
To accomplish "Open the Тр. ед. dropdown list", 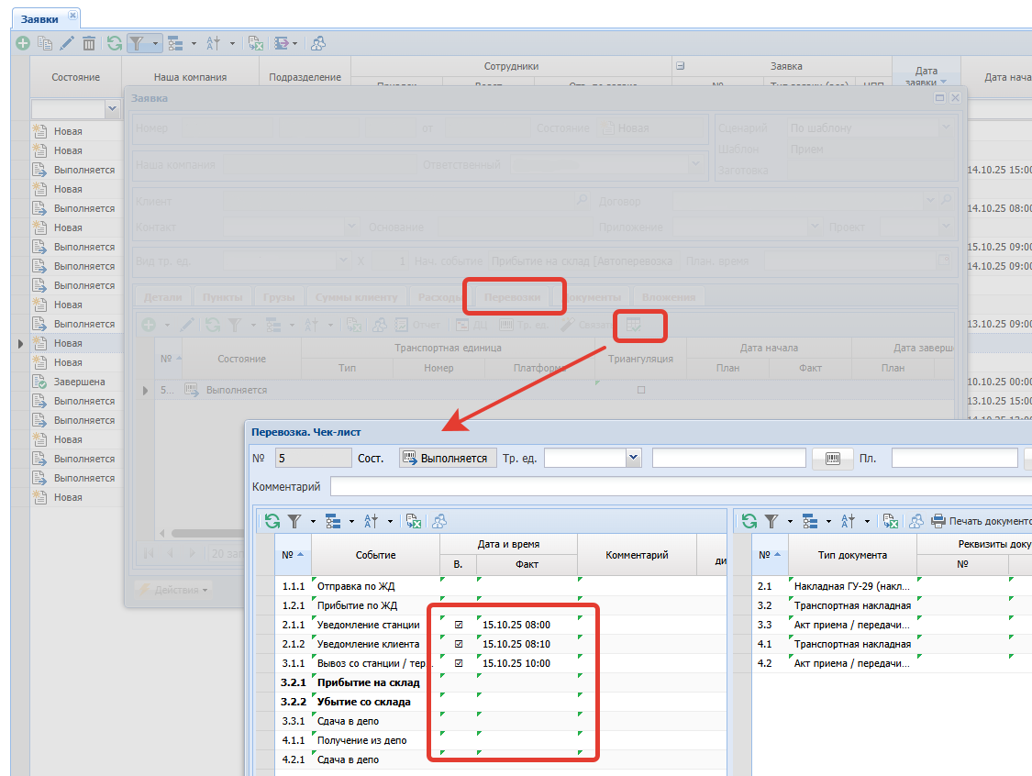I will click(x=633, y=457).
